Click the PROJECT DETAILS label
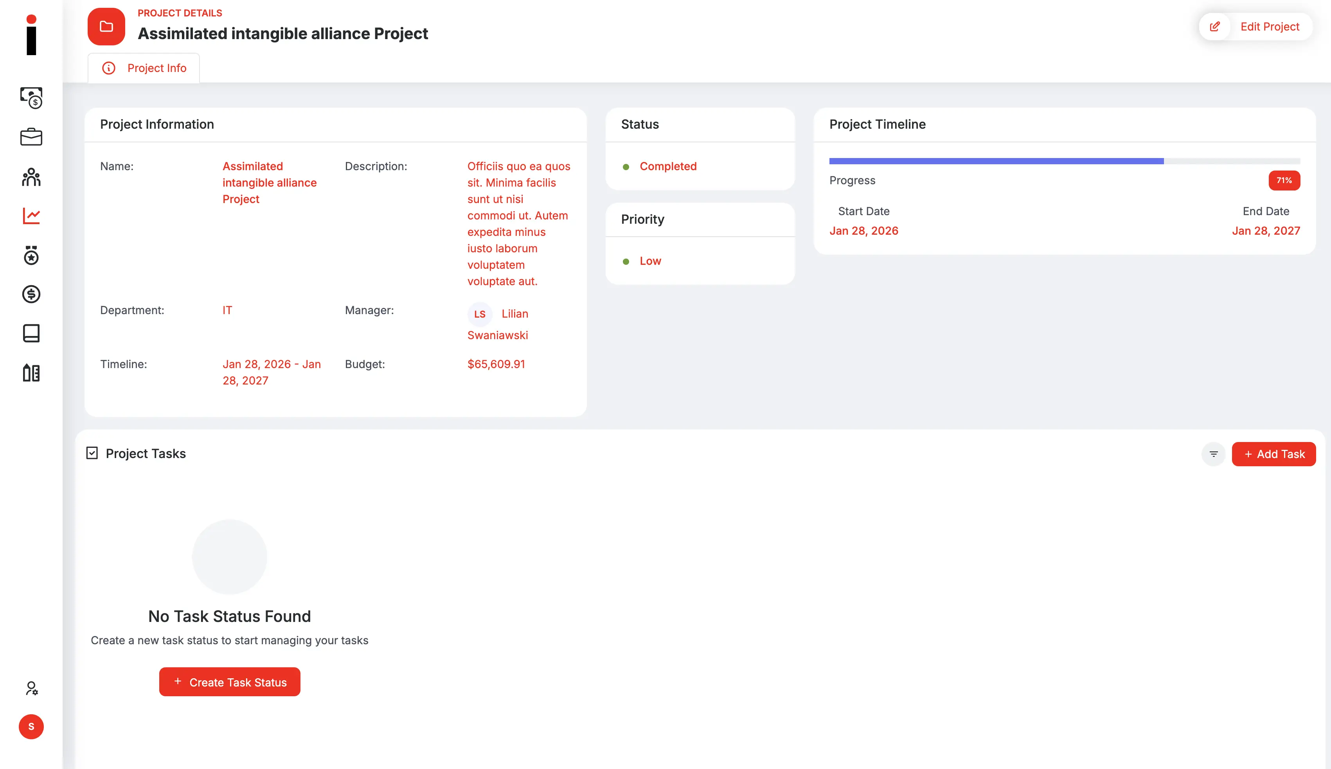The image size is (1331, 769). click(x=180, y=13)
